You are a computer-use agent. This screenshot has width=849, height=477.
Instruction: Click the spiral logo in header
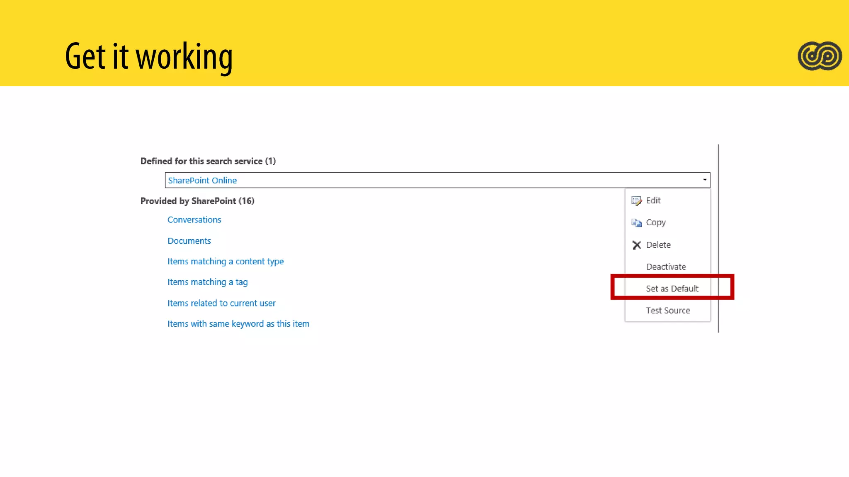tap(820, 56)
